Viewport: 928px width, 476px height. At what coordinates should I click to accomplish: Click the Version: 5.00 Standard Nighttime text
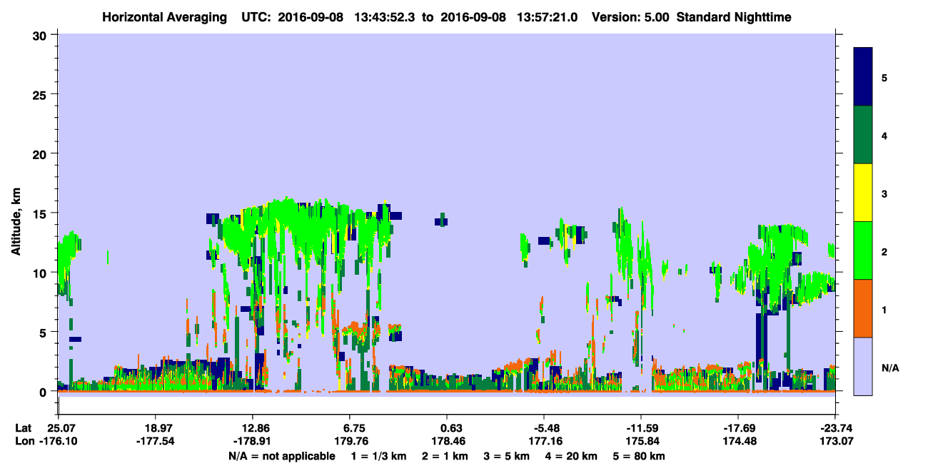coord(692,17)
